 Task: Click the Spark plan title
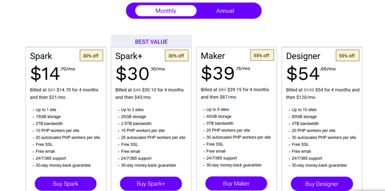[x=41, y=56]
